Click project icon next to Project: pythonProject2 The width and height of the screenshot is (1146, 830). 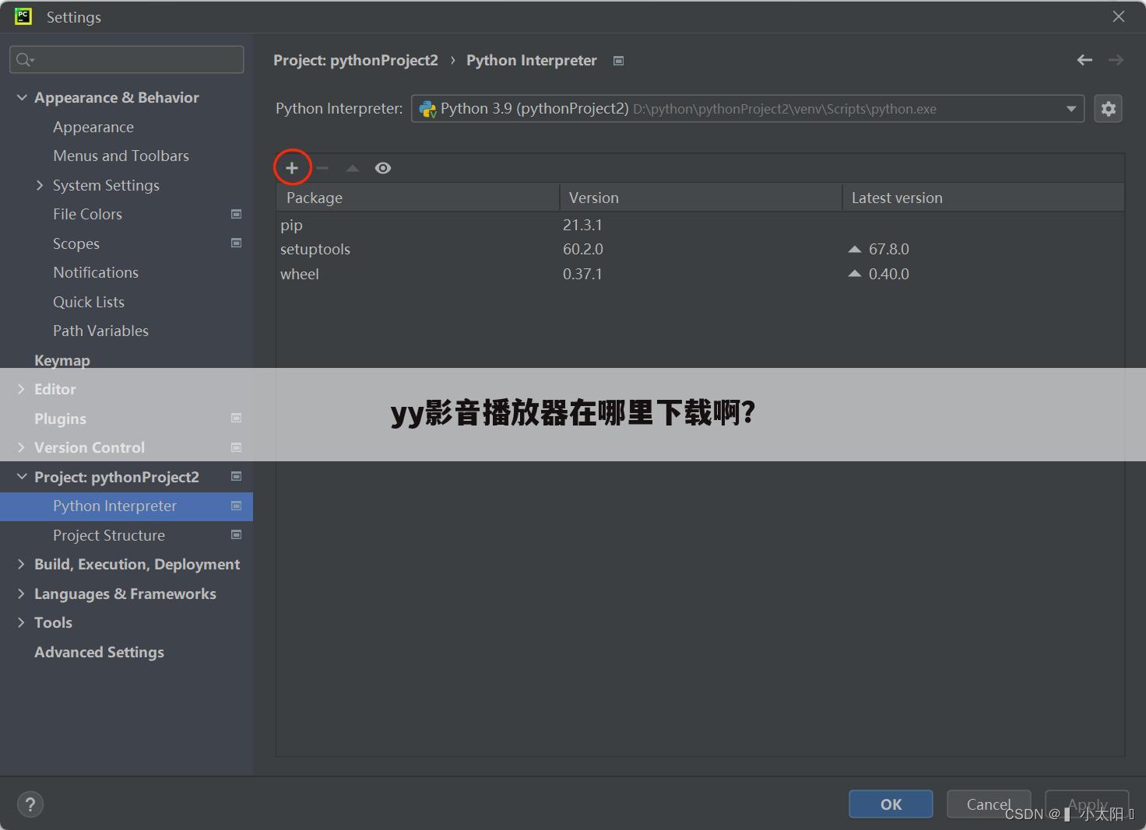click(236, 476)
